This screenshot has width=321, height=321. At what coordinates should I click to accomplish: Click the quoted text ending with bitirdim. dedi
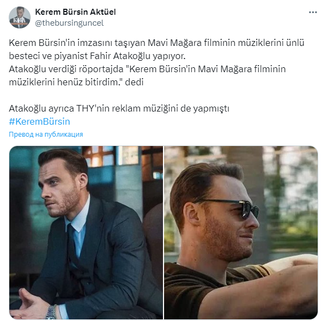click(76, 82)
